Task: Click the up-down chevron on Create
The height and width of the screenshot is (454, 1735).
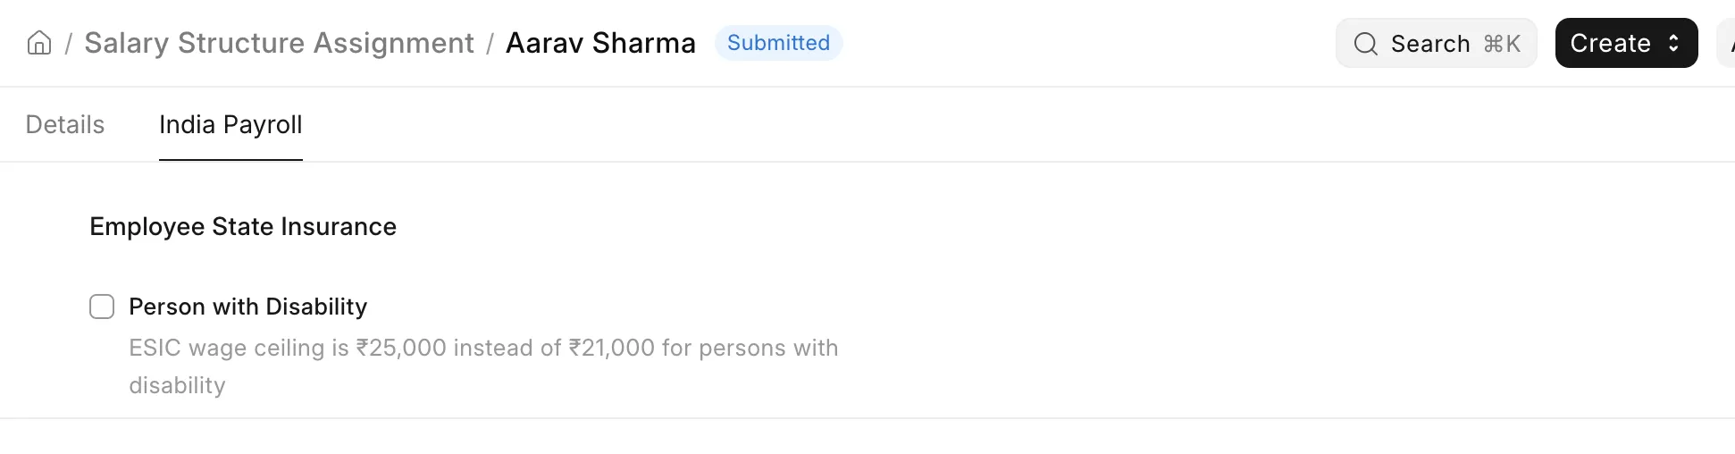Action: point(1673,43)
